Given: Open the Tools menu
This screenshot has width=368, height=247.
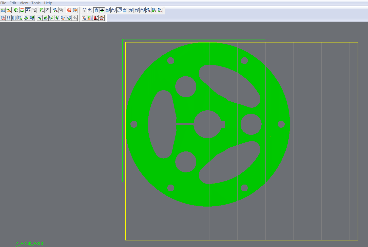Looking at the screenshot, I should [36, 3].
